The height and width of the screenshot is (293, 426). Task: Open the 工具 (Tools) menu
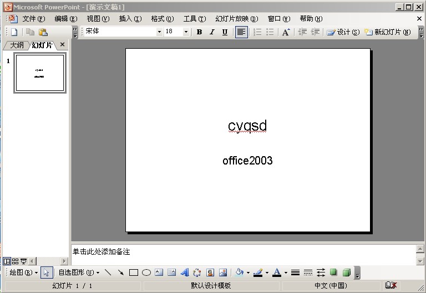pos(195,19)
